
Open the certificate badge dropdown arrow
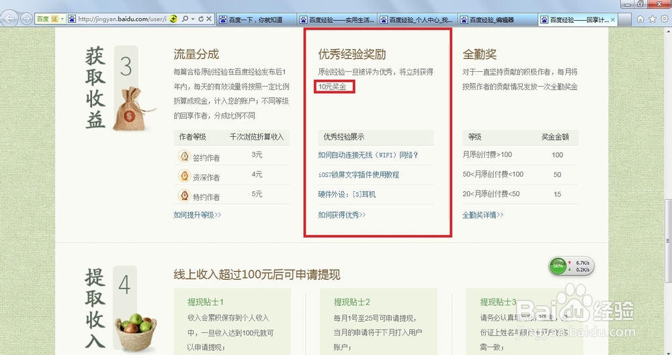coord(62,19)
